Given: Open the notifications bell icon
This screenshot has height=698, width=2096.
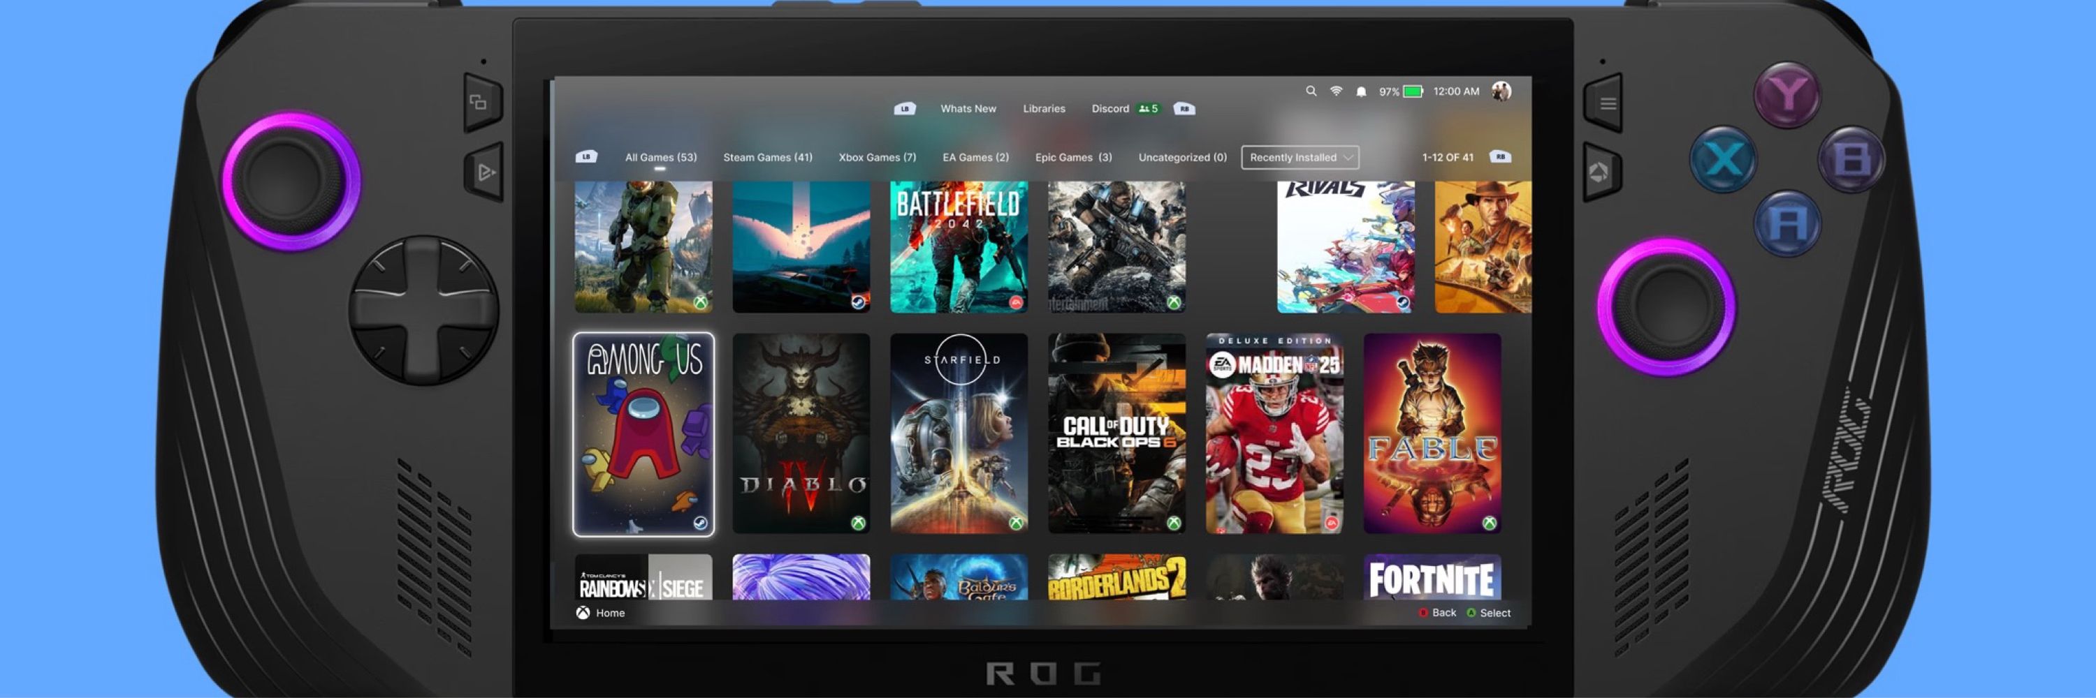Looking at the screenshot, I should click(1361, 92).
